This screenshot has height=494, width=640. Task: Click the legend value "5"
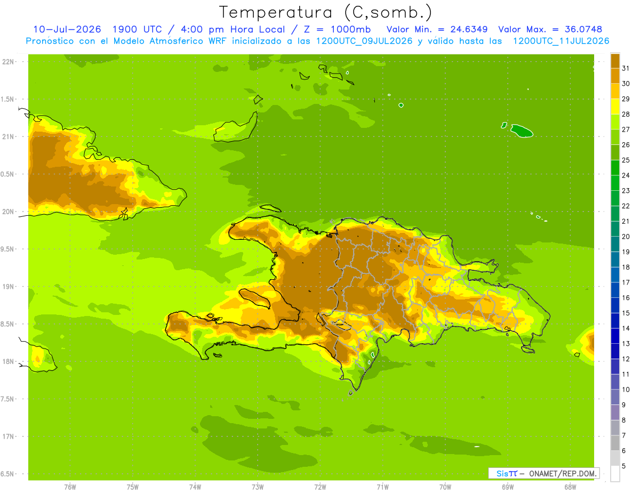click(624, 466)
